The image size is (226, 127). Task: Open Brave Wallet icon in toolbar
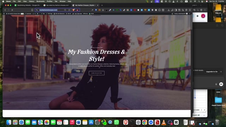tap(179, 10)
